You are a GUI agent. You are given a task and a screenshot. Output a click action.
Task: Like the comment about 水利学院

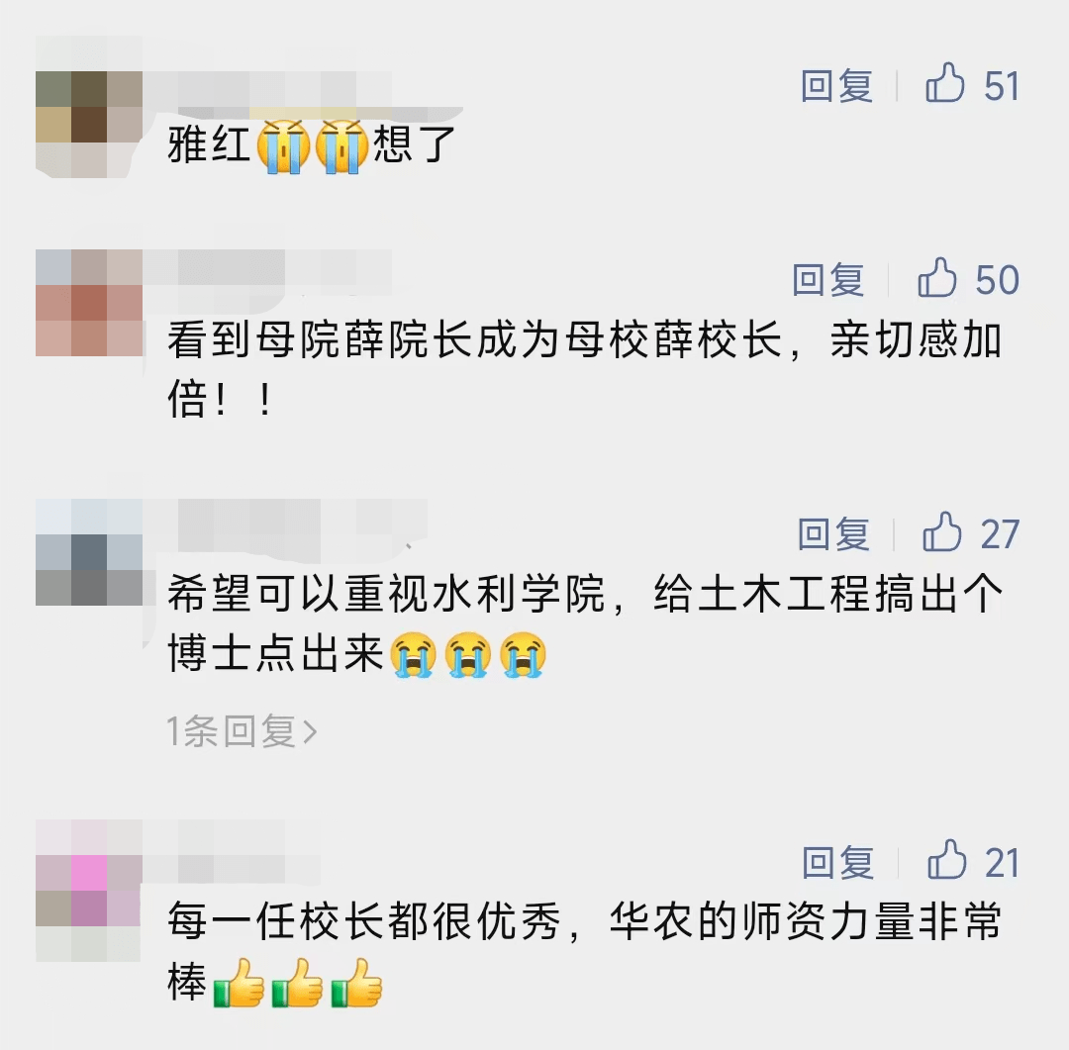pos(942,531)
